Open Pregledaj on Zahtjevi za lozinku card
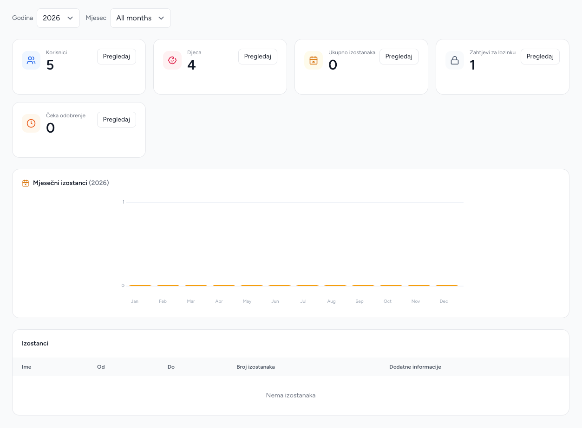 coord(540,57)
